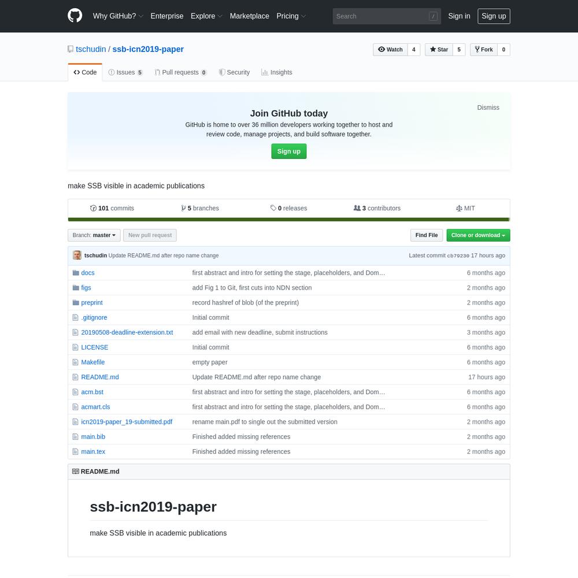Click the README book icon

click(76, 472)
